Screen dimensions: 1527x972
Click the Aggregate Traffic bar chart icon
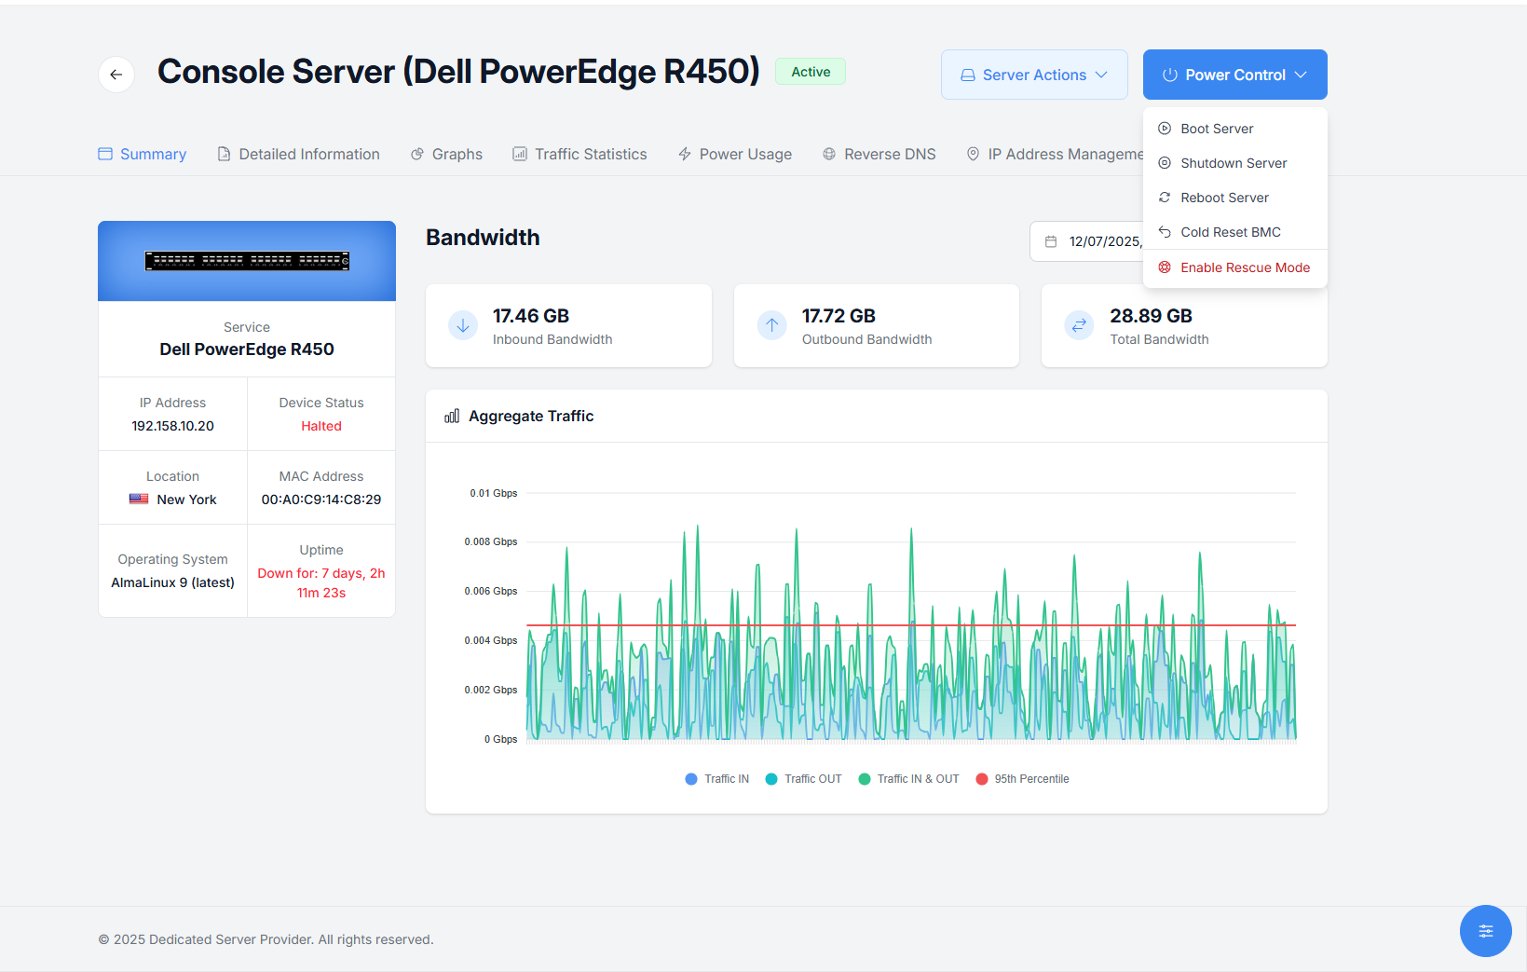coord(452,416)
